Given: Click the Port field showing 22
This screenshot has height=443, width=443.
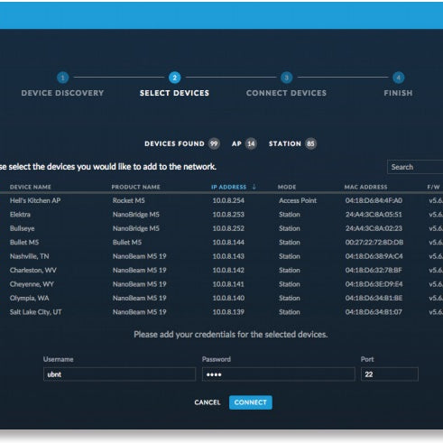Looking at the screenshot, I should coord(390,374).
